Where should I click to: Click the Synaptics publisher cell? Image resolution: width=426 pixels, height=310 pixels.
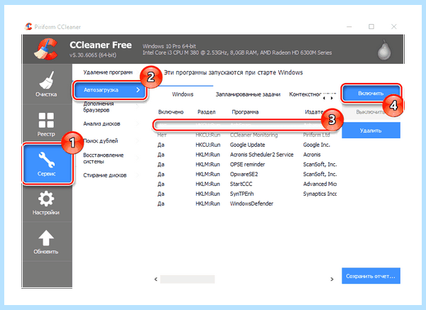click(319, 194)
